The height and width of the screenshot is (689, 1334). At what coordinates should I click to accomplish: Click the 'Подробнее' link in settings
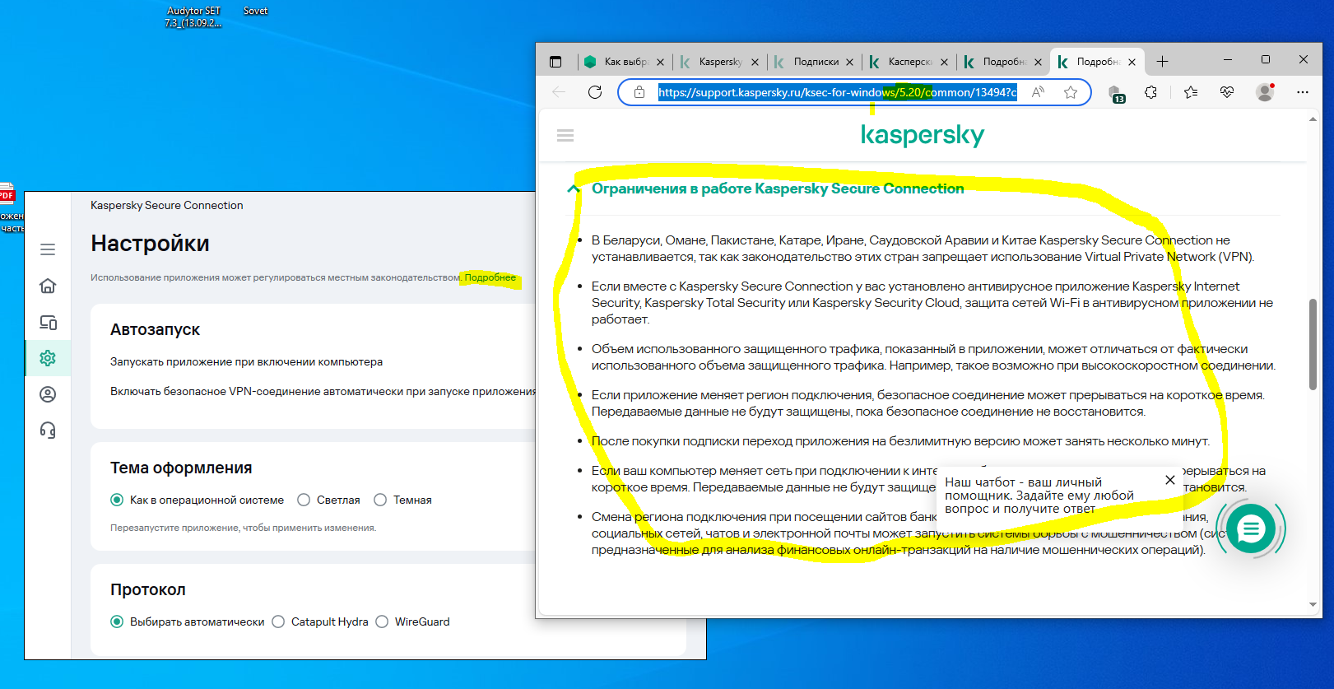point(490,277)
